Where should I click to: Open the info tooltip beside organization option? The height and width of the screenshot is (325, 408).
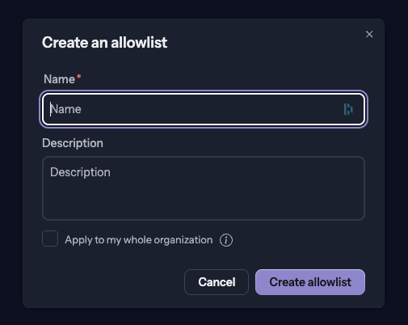click(226, 240)
